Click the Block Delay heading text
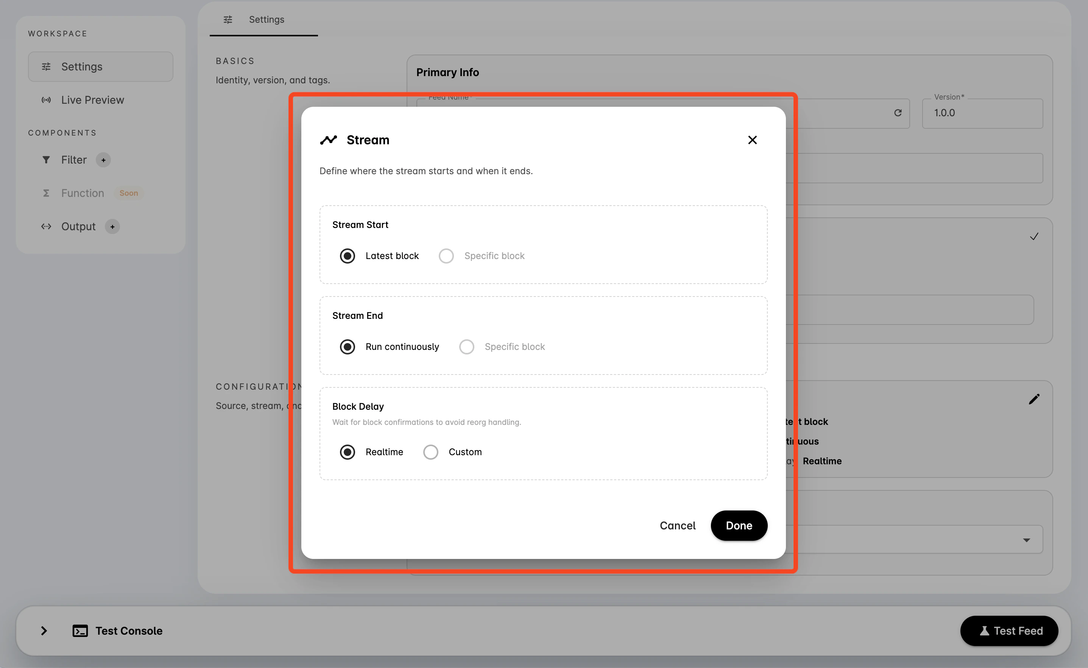 [358, 406]
